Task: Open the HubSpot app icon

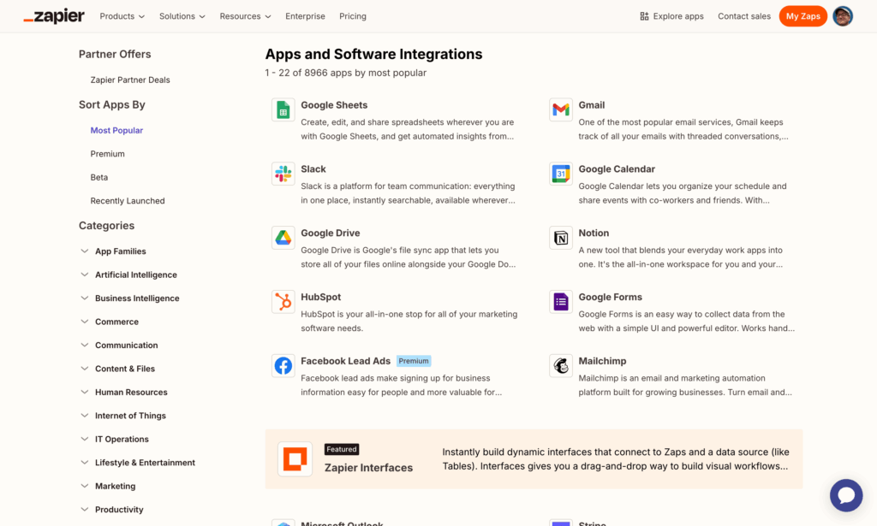Action: point(283,302)
